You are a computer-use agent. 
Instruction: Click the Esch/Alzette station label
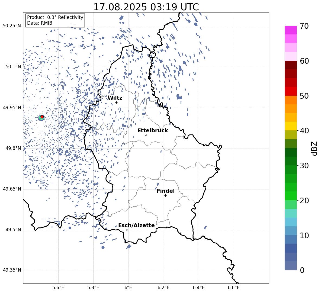tap(136, 225)
